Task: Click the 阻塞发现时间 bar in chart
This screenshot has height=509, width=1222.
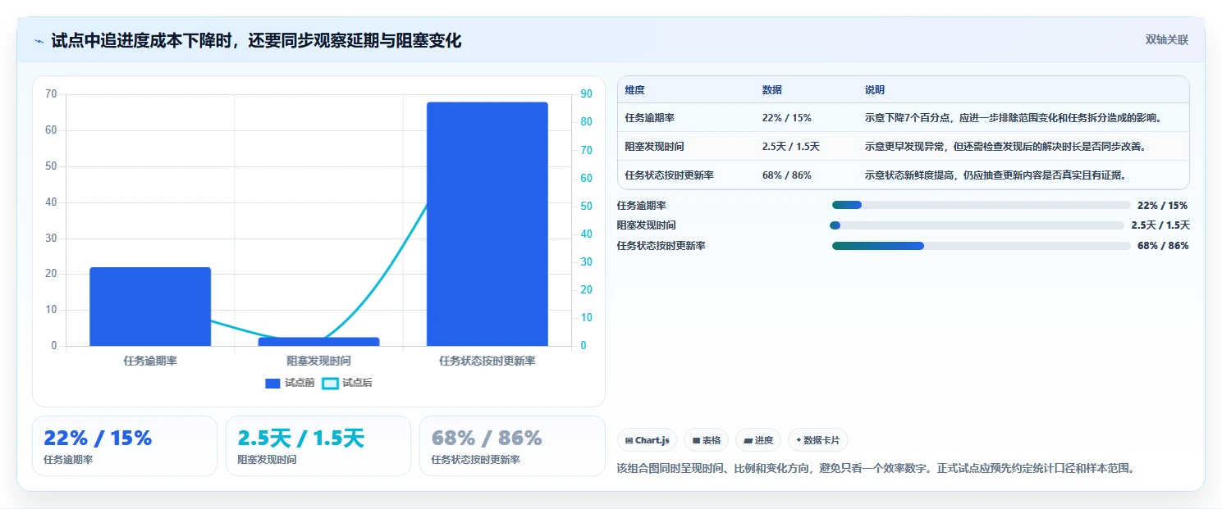Action: (318, 342)
